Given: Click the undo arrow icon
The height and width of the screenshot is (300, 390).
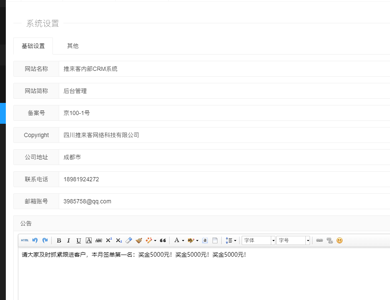Looking at the screenshot, I should 35,240.
